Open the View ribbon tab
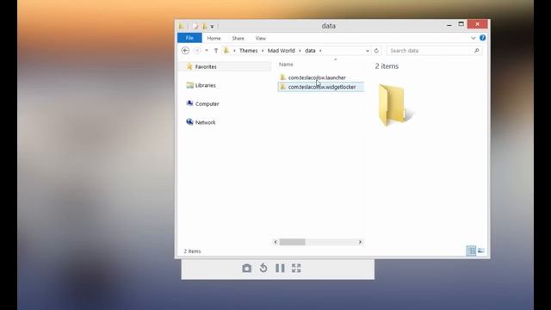Screen dimensions: 551x310 pyautogui.click(x=260, y=38)
